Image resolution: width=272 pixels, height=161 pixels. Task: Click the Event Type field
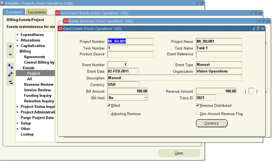click(x=219, y=65)
